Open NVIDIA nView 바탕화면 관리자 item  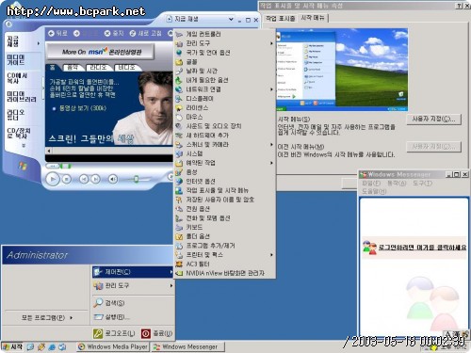click(x=225, y=273)
